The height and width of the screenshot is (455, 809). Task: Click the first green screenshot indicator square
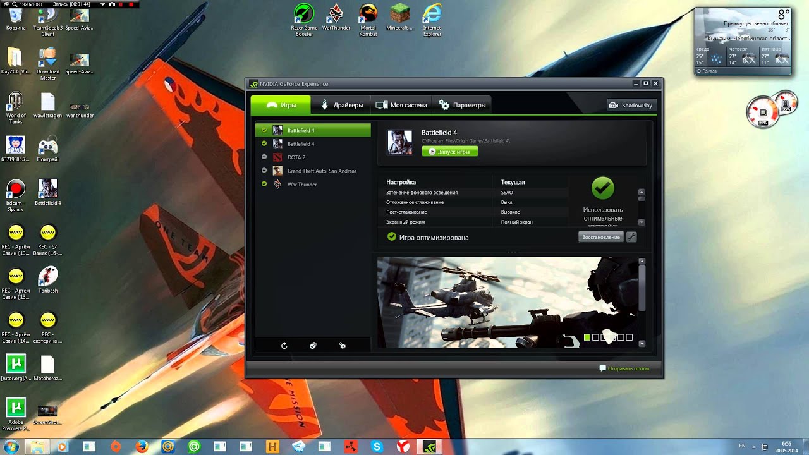(x=587, y=337)
